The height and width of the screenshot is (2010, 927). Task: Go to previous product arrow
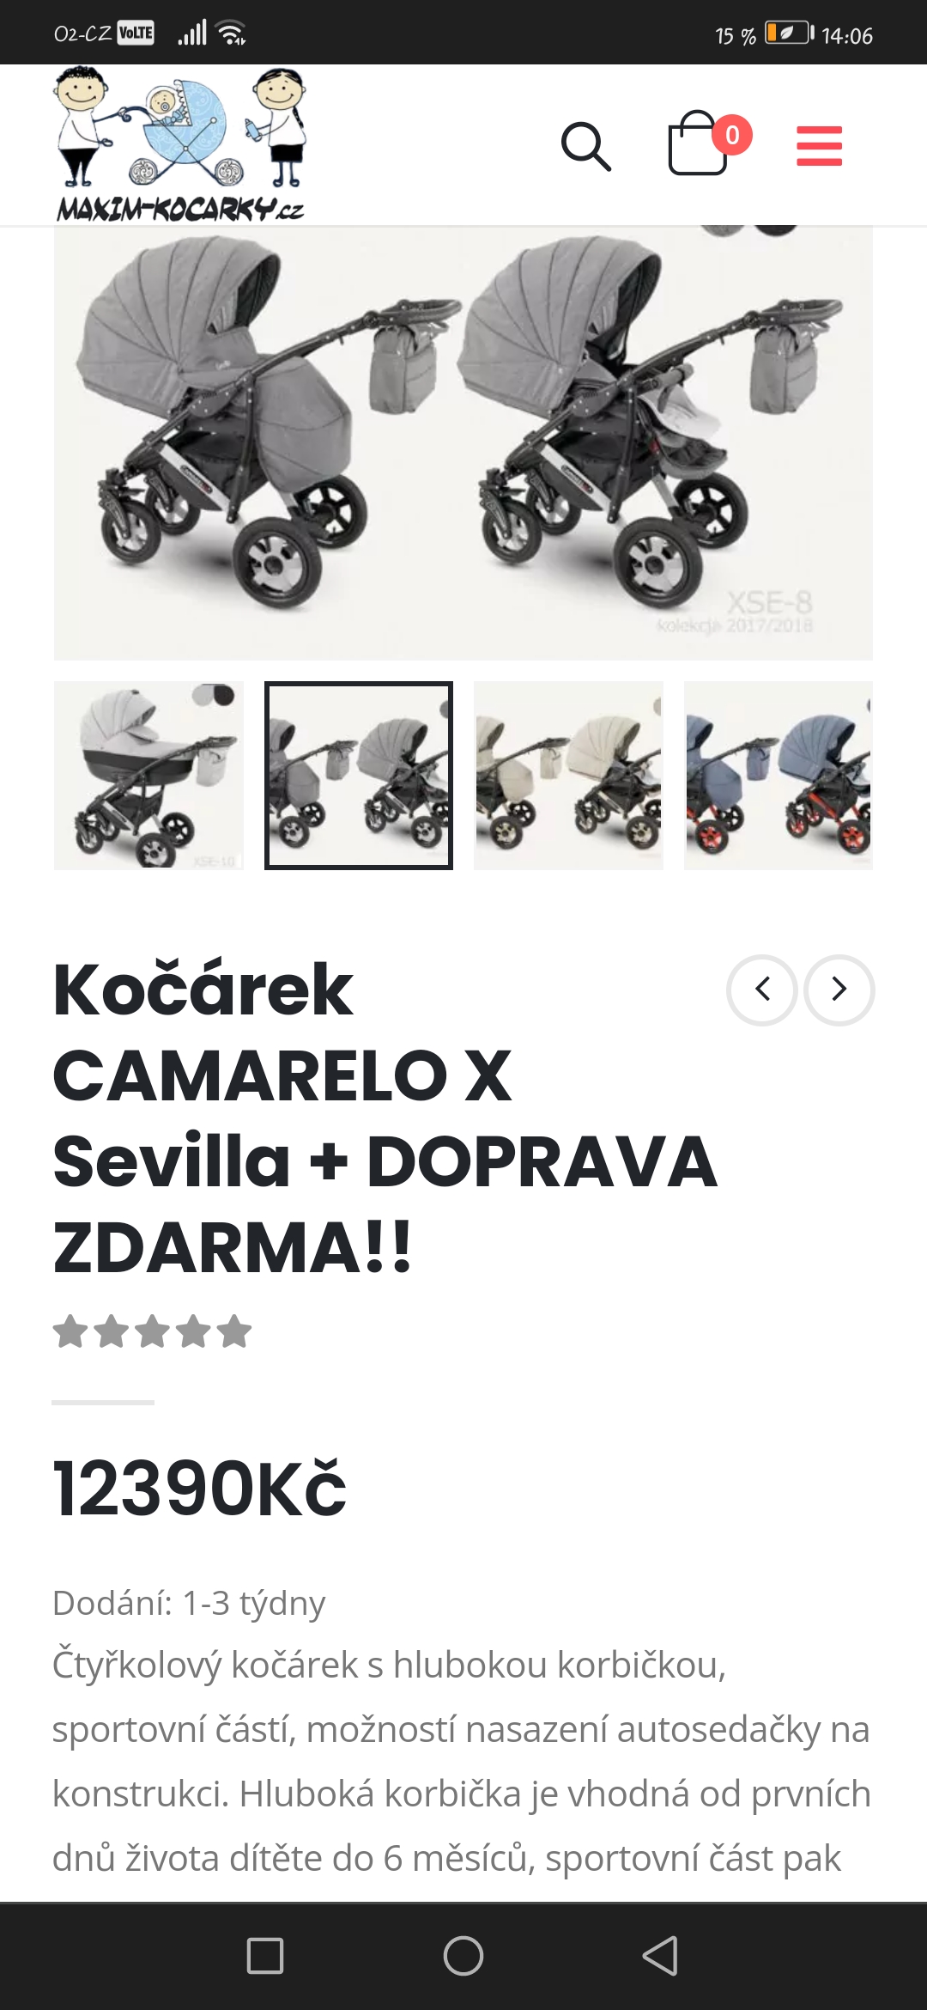[762, 990]
